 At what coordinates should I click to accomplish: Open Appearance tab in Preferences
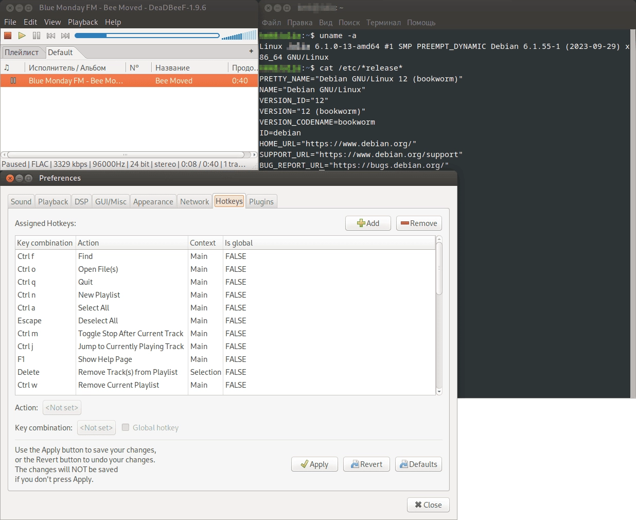click(x=153, y=202)
